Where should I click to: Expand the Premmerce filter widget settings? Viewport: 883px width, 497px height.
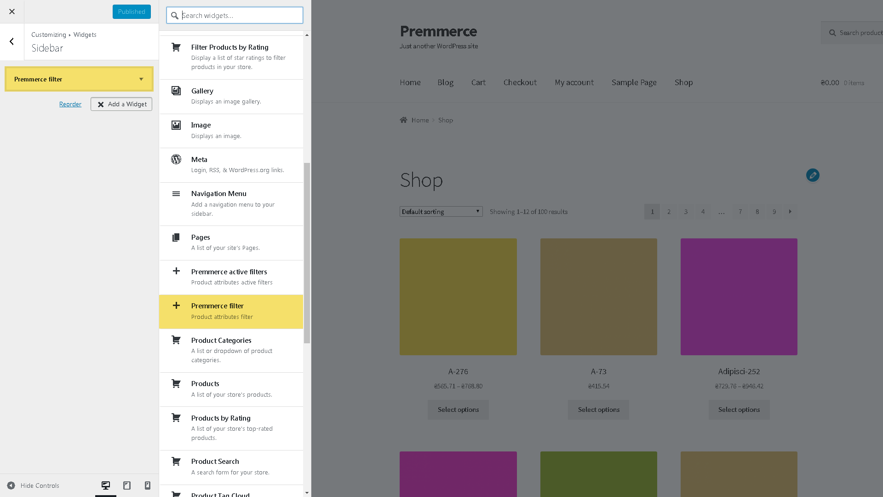141,79
